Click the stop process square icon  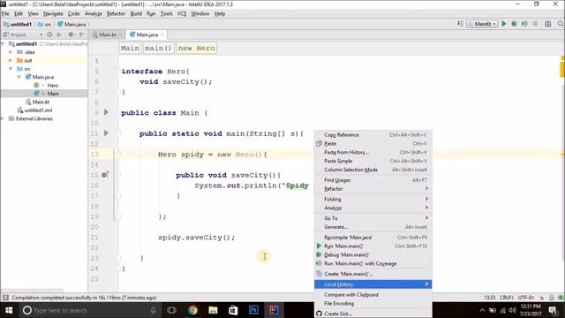click(536, 24)
